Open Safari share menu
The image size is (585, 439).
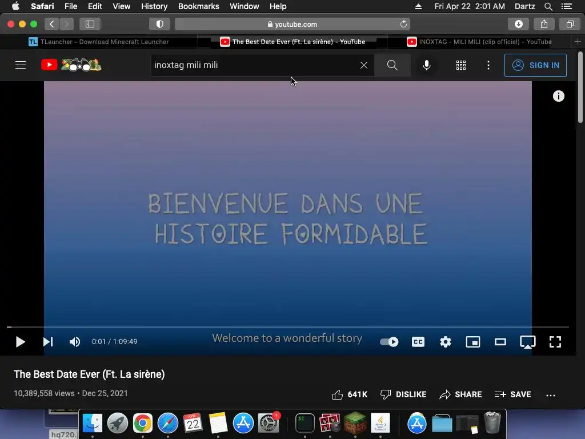[544, 24]
